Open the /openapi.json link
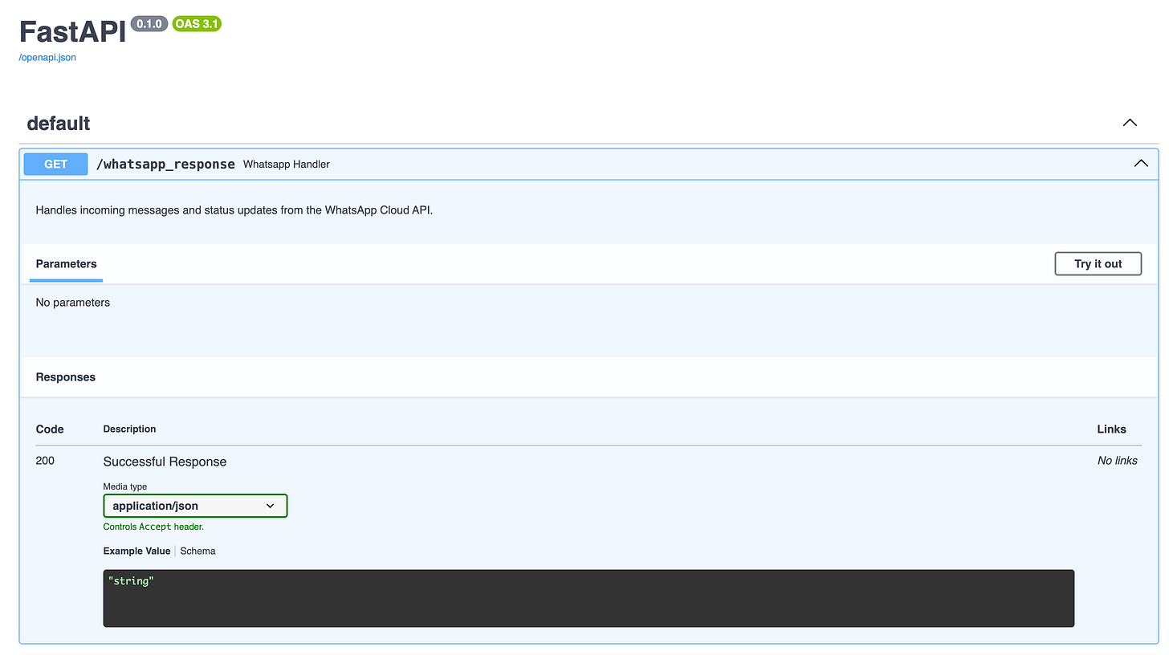 click(47, 58)
